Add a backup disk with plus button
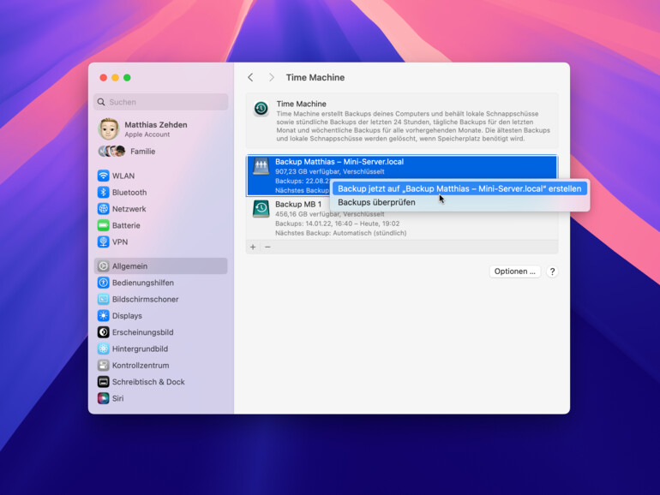The width and height of the screenshot is (660, 495). (x=253, y=247)
